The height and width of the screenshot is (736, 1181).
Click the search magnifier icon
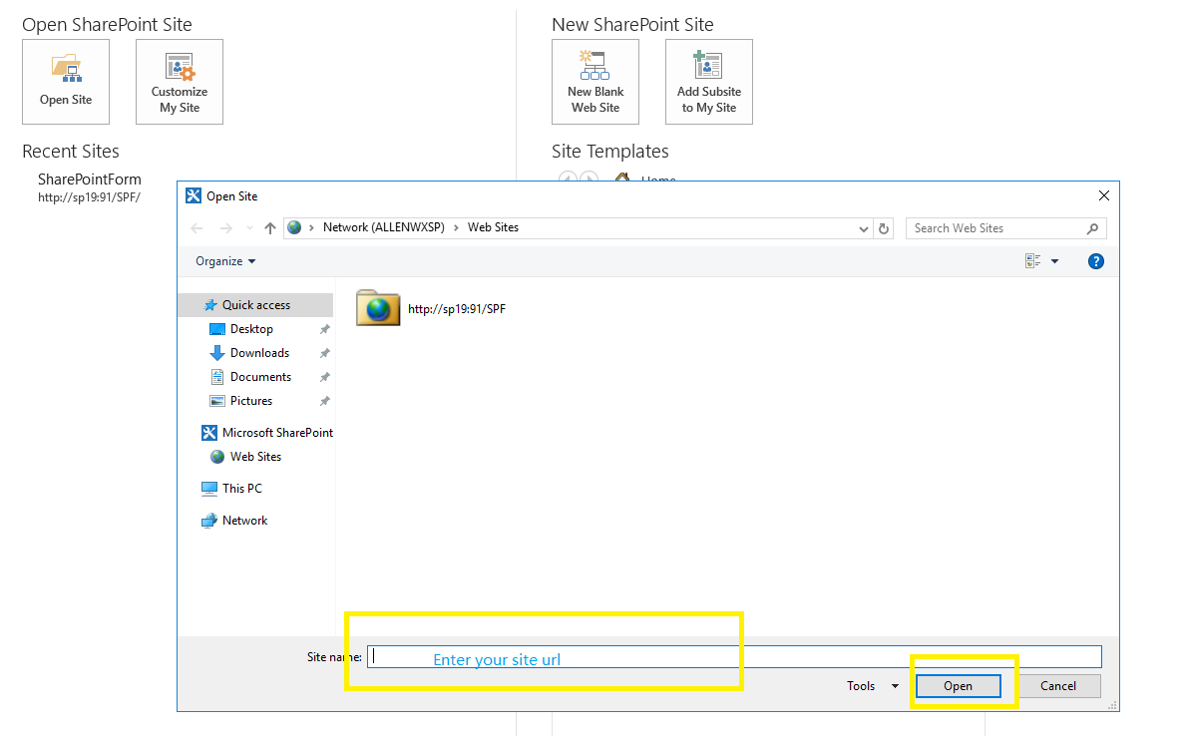[x=1093, y=228]
